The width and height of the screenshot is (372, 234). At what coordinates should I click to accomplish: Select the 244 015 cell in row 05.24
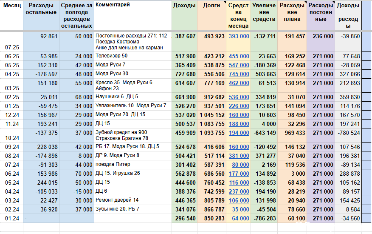[x=41, y=183]
